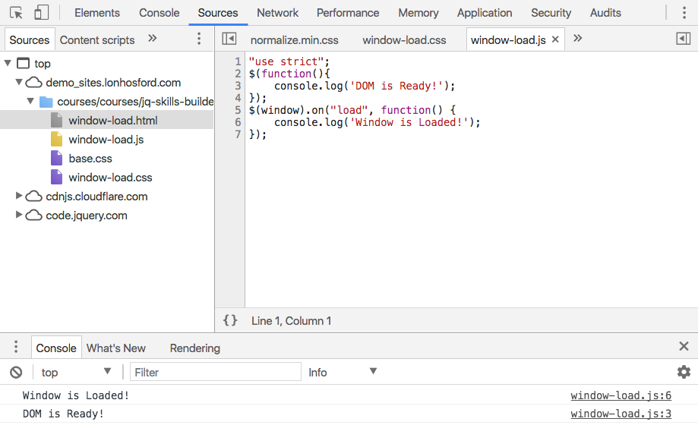Set breakpoint on line number 6

[x=238, y=122]
